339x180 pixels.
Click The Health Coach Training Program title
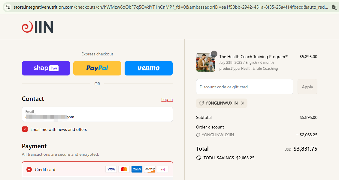[x=254, y=57]
